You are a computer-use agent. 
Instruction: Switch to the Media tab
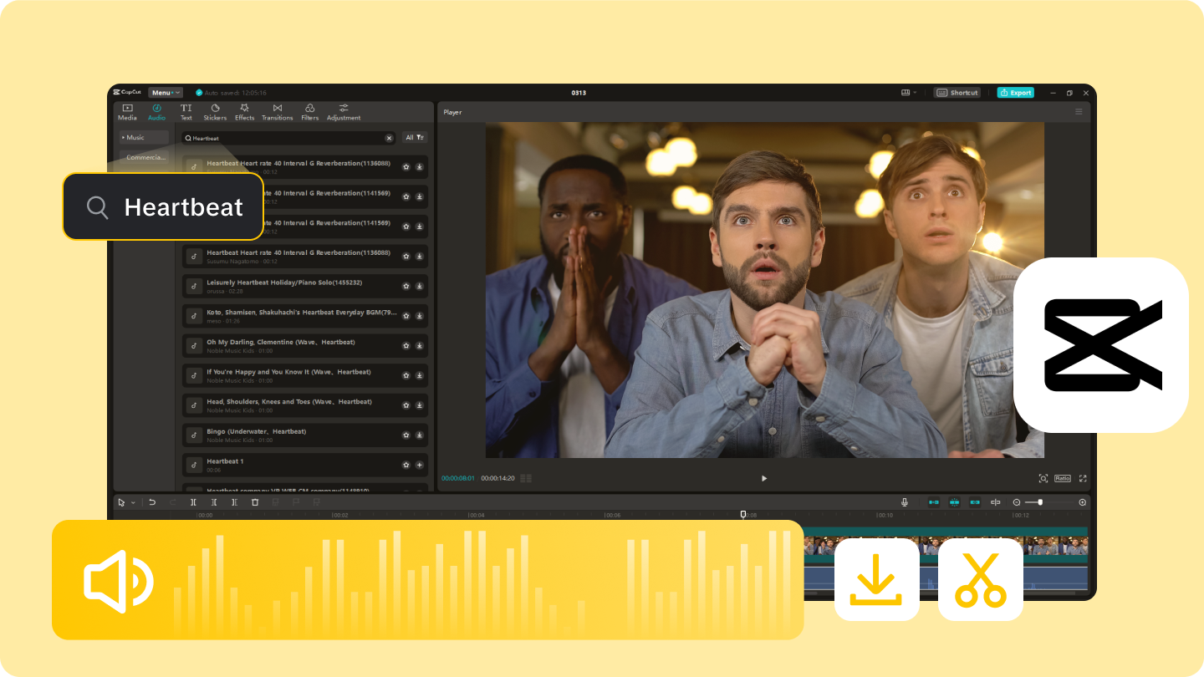pos(127,112)
